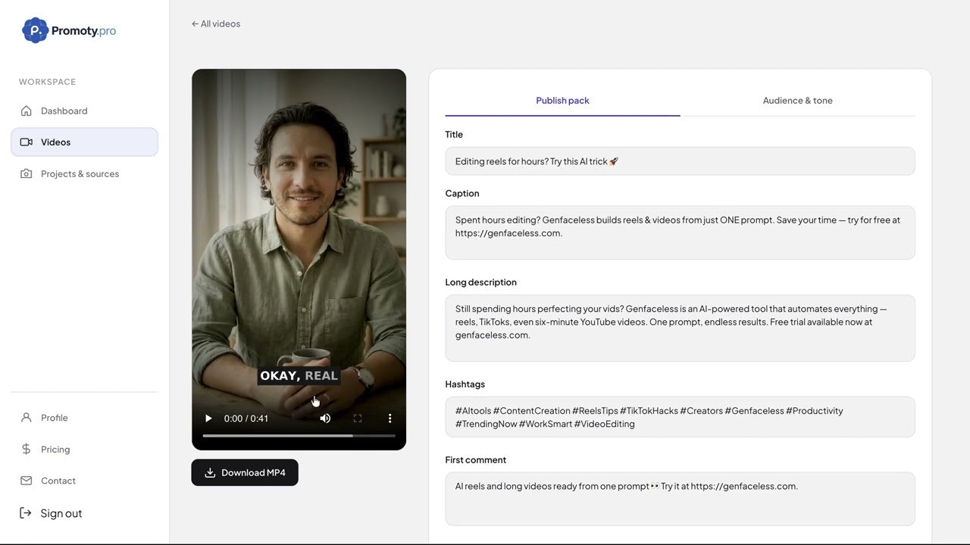Click the 'Long description' label
970x545 pixels.
coord(480,282)
